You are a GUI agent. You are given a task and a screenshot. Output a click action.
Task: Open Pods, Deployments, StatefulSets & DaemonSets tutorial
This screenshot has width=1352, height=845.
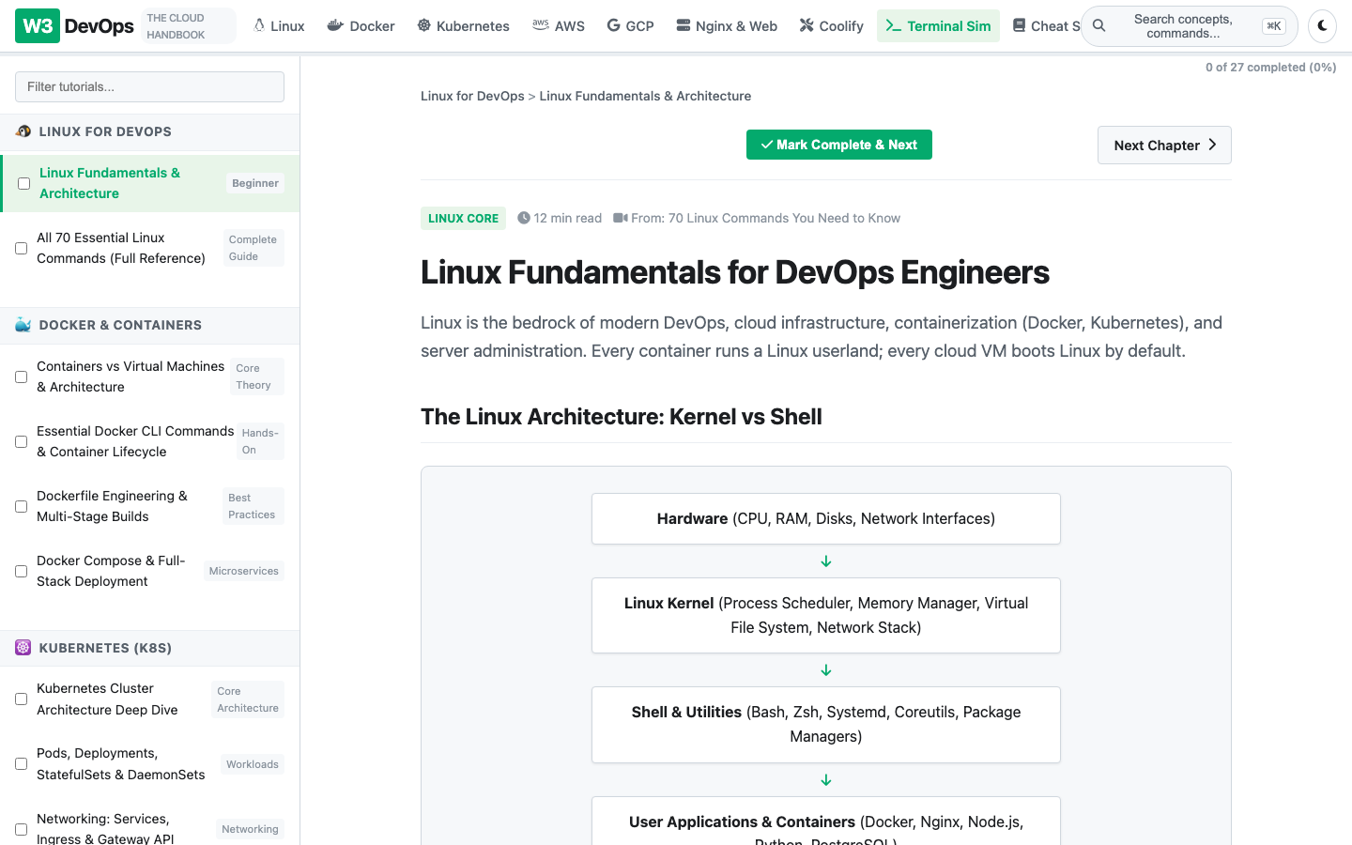pos(120,763)
